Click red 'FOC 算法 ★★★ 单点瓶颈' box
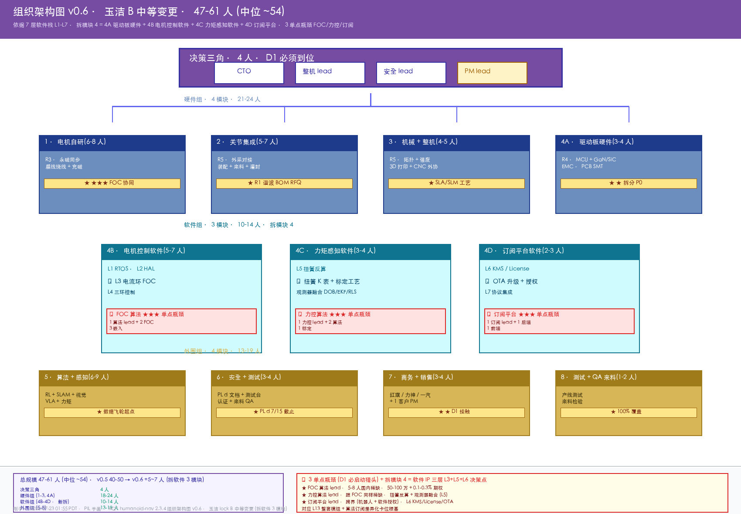This screenshot has width=741, height=514. click(181, 321)
